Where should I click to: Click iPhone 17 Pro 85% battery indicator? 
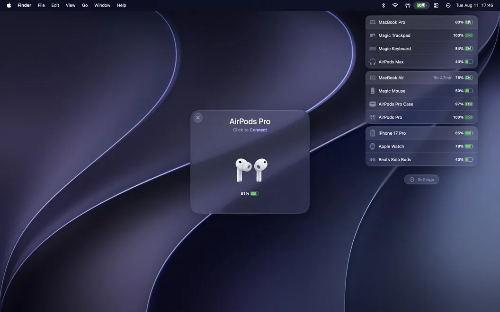click(469, 133)
